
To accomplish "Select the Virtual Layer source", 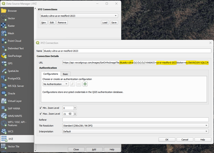I will (17, 101).
